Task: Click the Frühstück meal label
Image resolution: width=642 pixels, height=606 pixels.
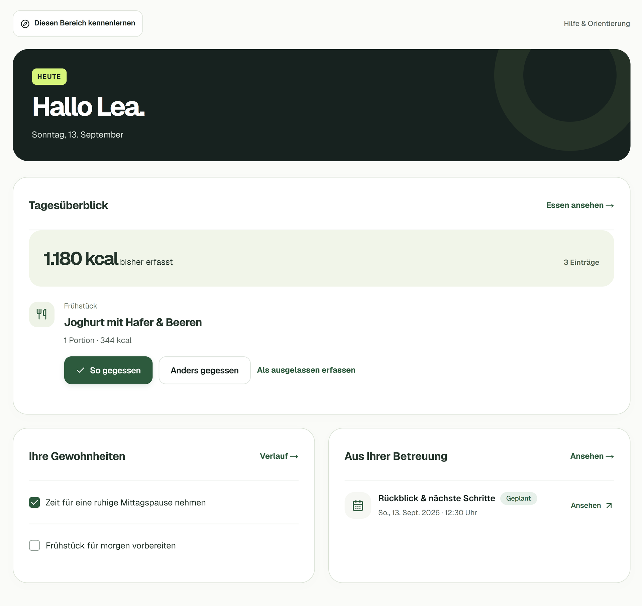Action: [x=80, y=306]
